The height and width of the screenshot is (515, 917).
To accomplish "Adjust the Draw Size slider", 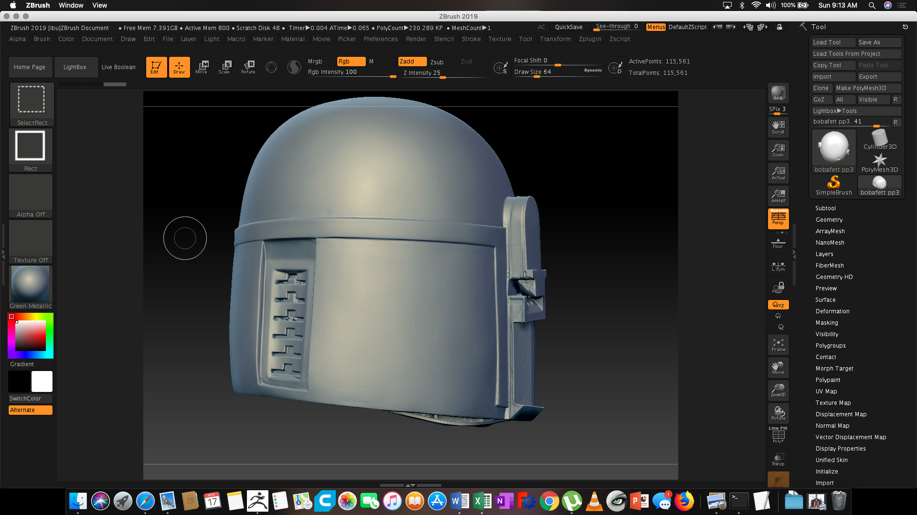I will pos(557,72).
